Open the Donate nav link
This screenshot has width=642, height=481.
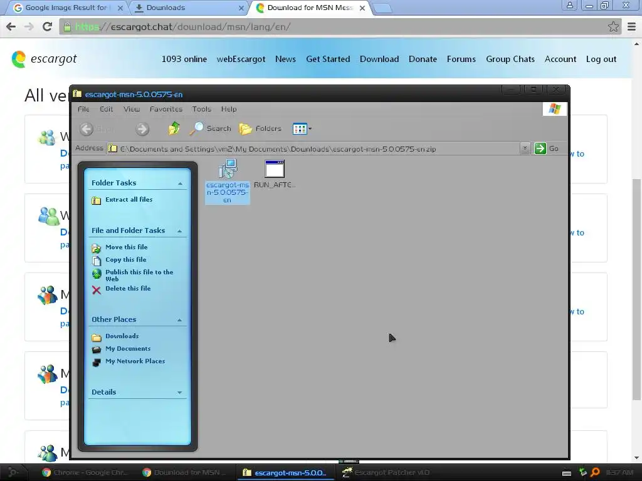coord(423,59)
